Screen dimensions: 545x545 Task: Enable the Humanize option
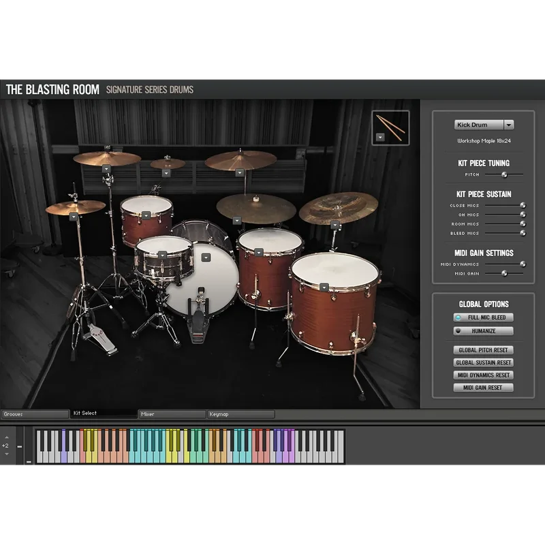pos(483,331)
